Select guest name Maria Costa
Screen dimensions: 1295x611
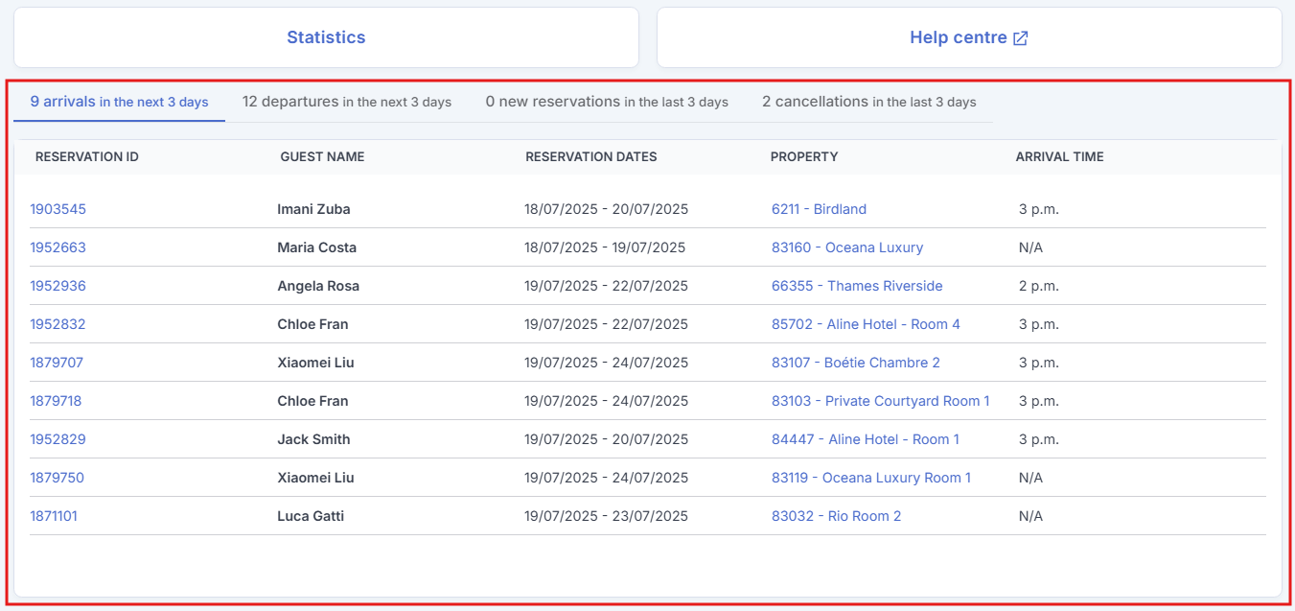[317, 247]
